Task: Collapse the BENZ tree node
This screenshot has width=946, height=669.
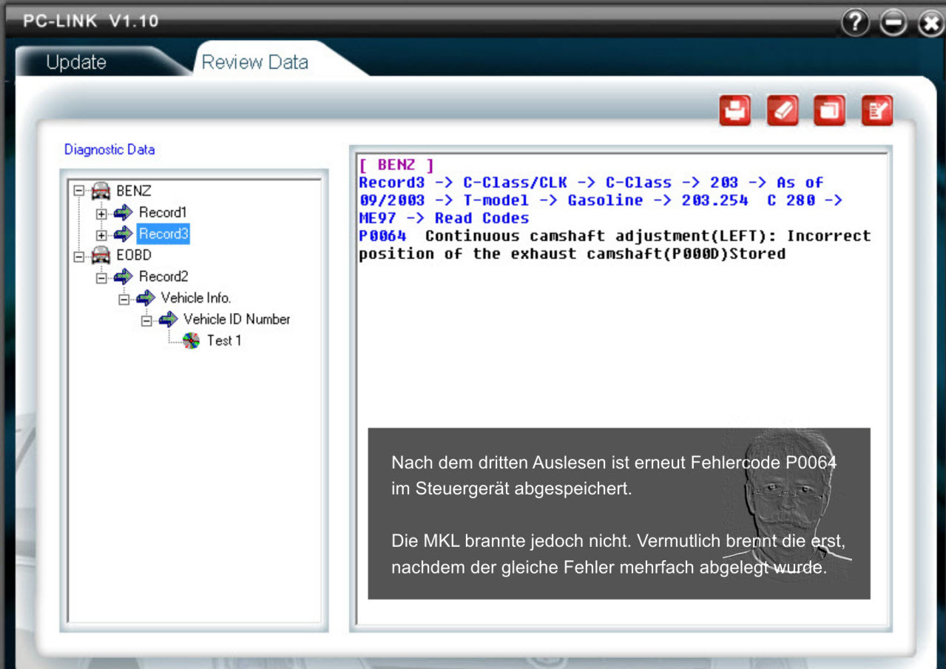Action: point(80,192)
